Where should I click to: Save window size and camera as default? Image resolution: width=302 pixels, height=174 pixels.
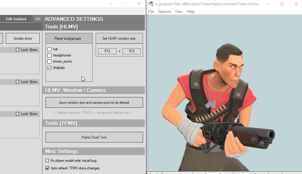(x=94, y=103)
